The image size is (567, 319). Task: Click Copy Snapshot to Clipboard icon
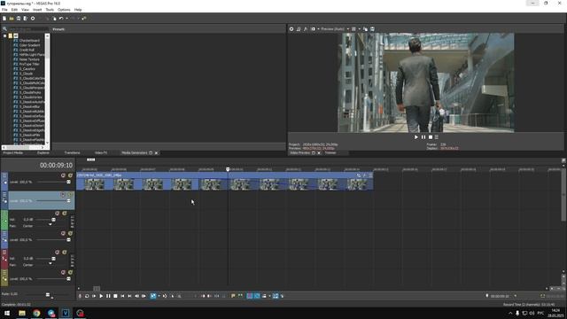(365, 29)
